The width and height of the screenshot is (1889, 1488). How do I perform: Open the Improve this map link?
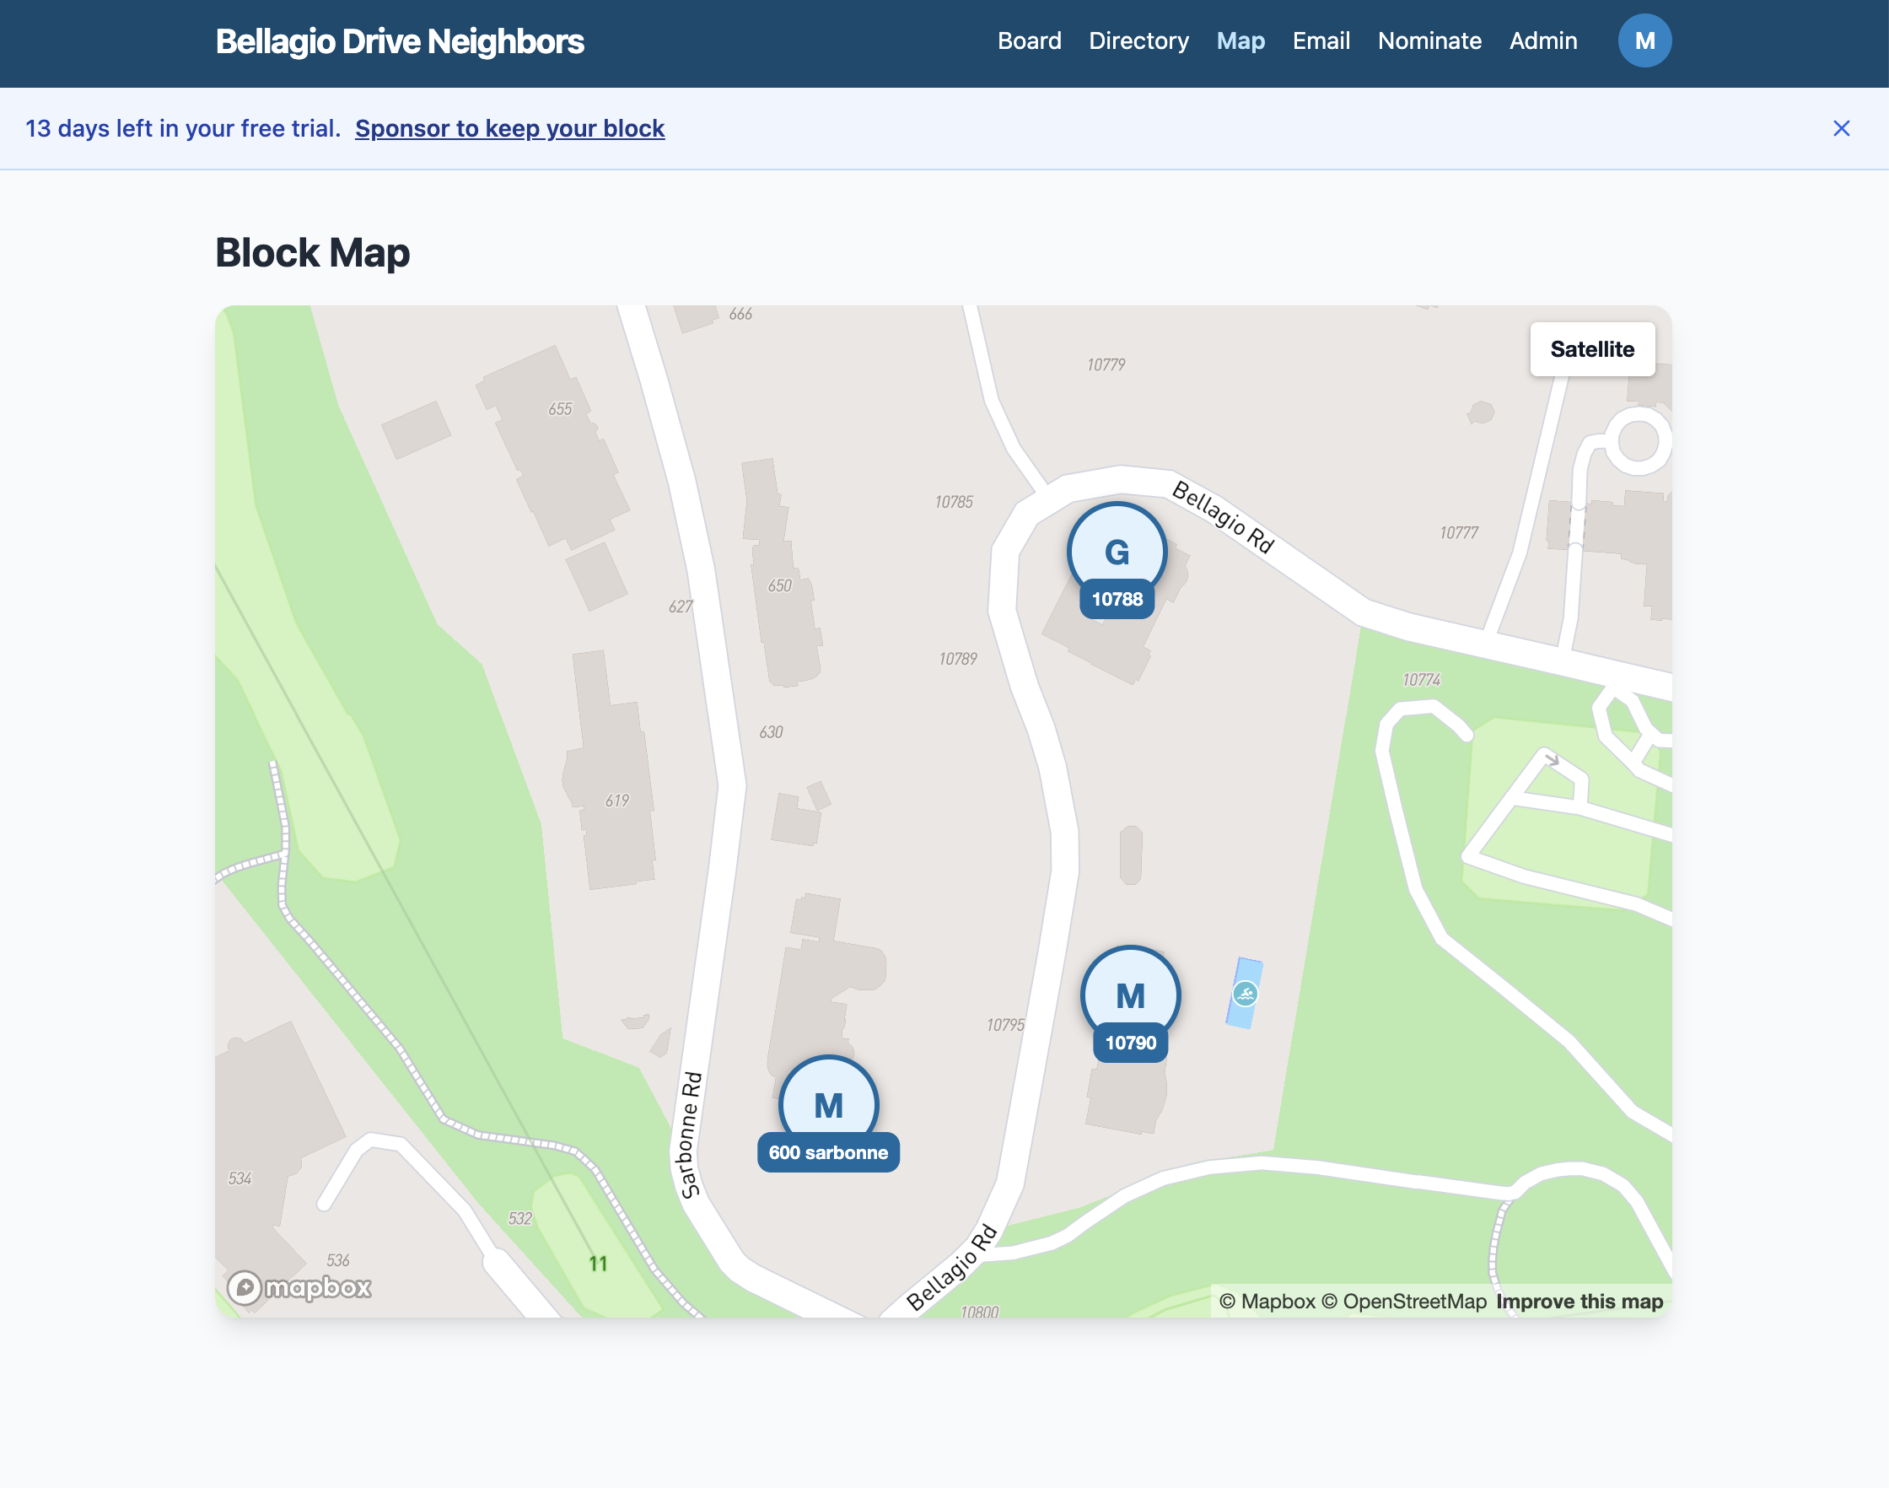pyautogui.click(x=1578, y=1301)
